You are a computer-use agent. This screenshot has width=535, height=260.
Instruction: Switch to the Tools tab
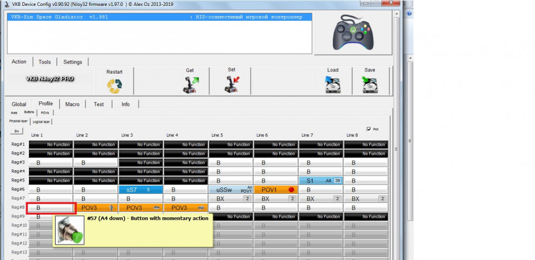pyautogui.click(x=45, y=62)
